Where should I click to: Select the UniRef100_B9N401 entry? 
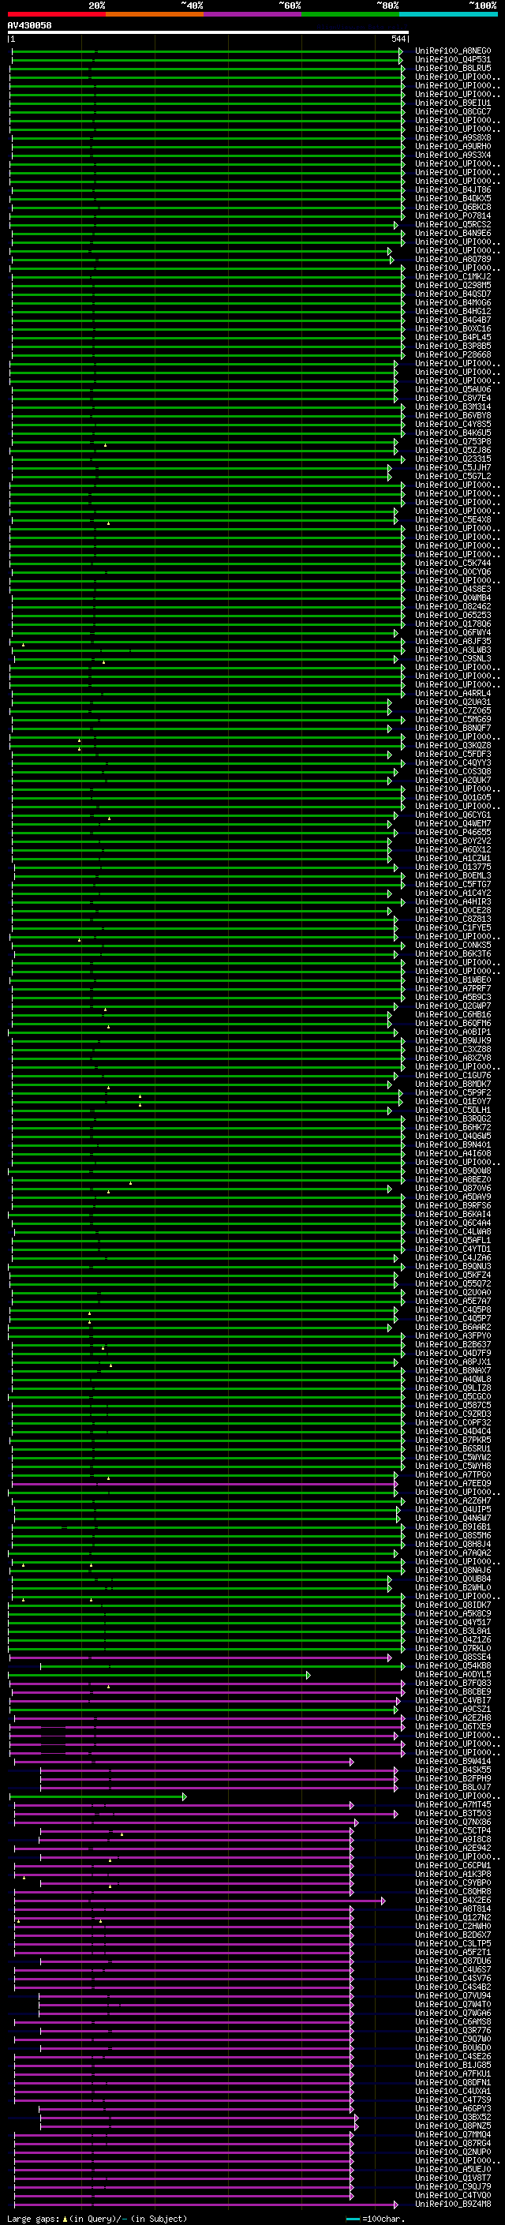453,1144
